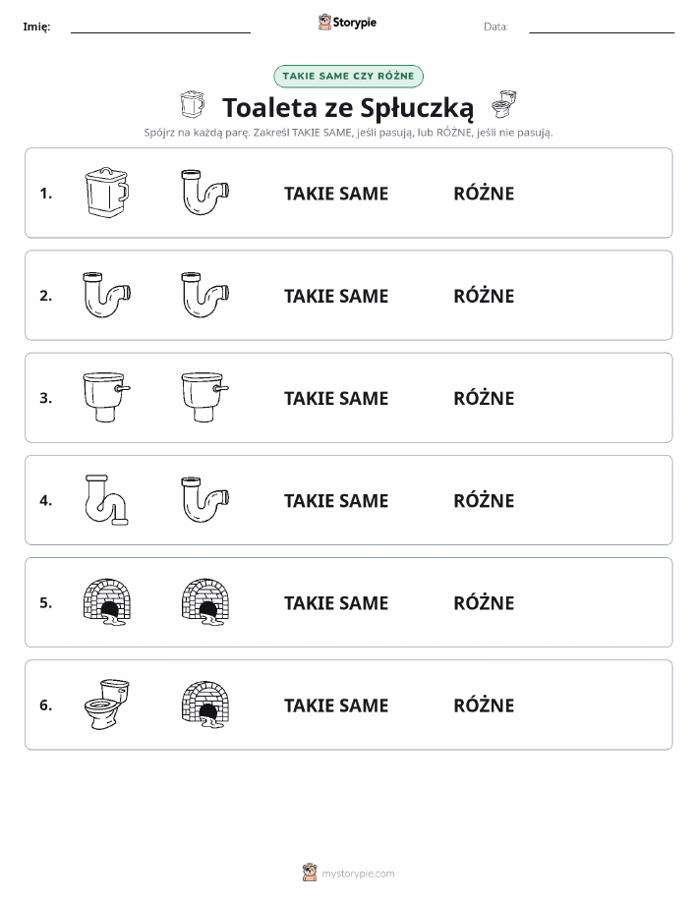Click the trash bin picture in row 1
The image size is (697, 901).
(x=107, y=193)
